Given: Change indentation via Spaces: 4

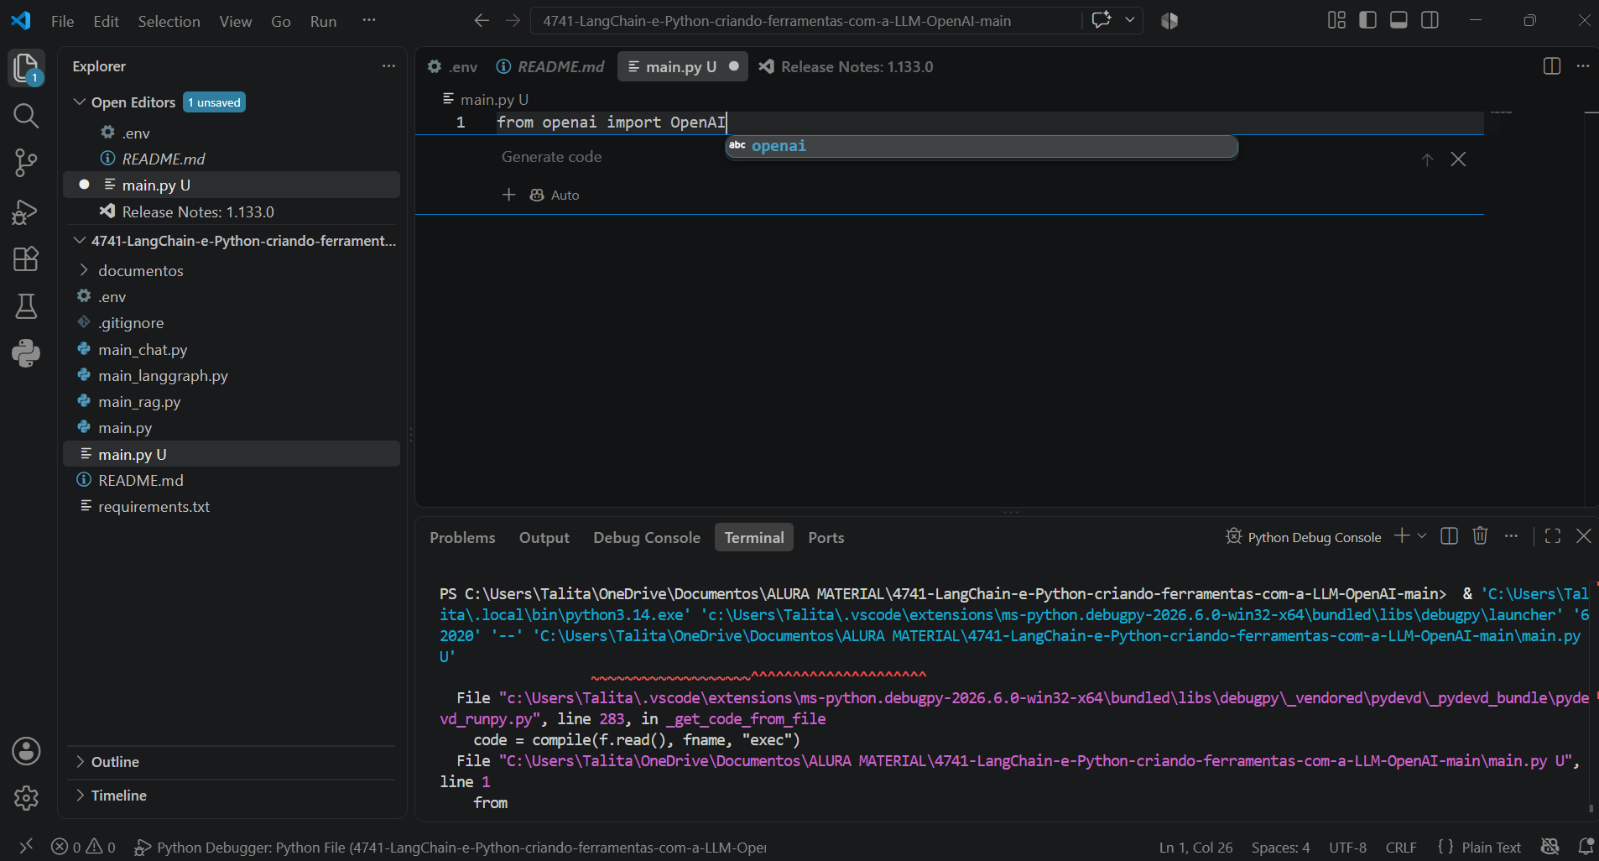Looking at the screenshot, I should tap(1280, 847).
